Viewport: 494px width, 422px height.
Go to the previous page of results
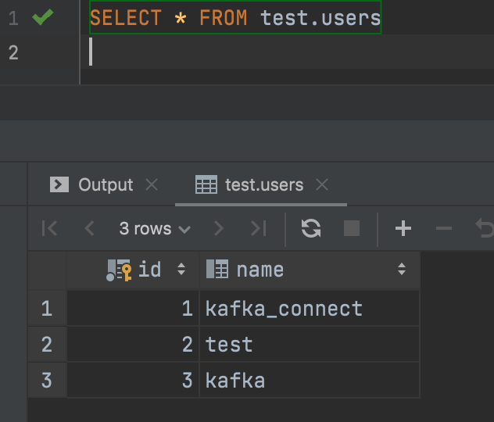(x=89, y=228)
